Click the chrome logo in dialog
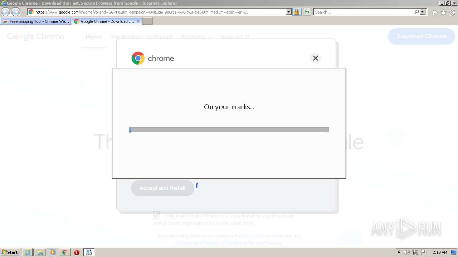This screenshot has height=257, width=458. click(153, 58)
